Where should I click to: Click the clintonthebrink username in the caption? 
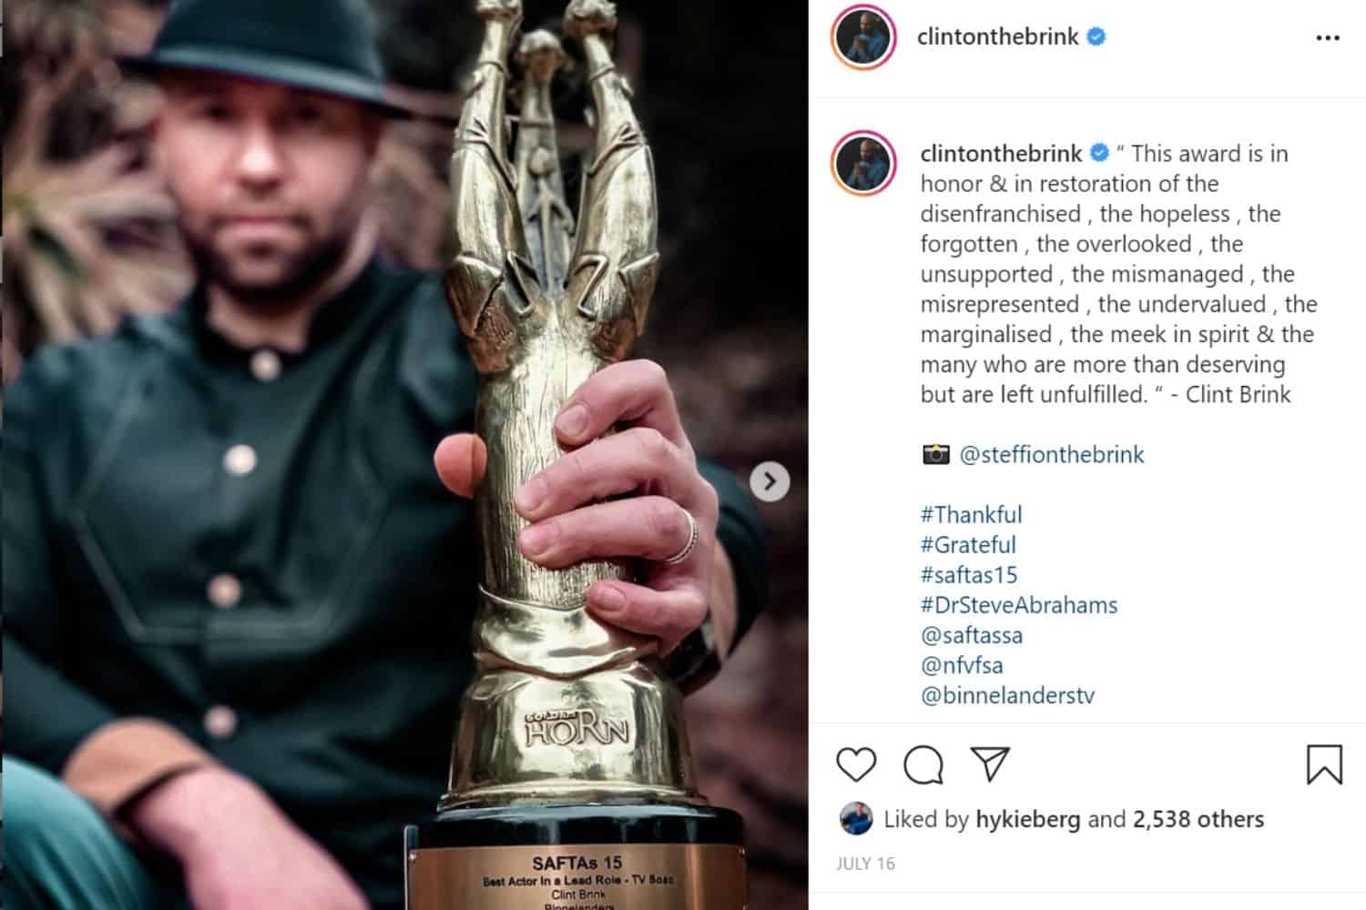[x=1001, y=153]
